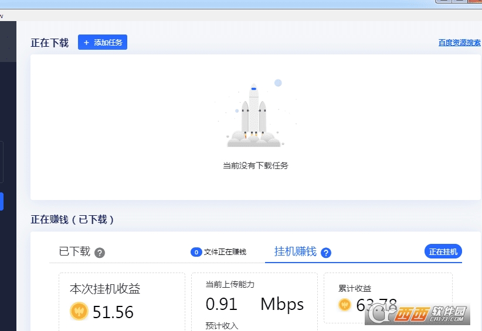Click the 51.56 earnings value

click(113, 312)
